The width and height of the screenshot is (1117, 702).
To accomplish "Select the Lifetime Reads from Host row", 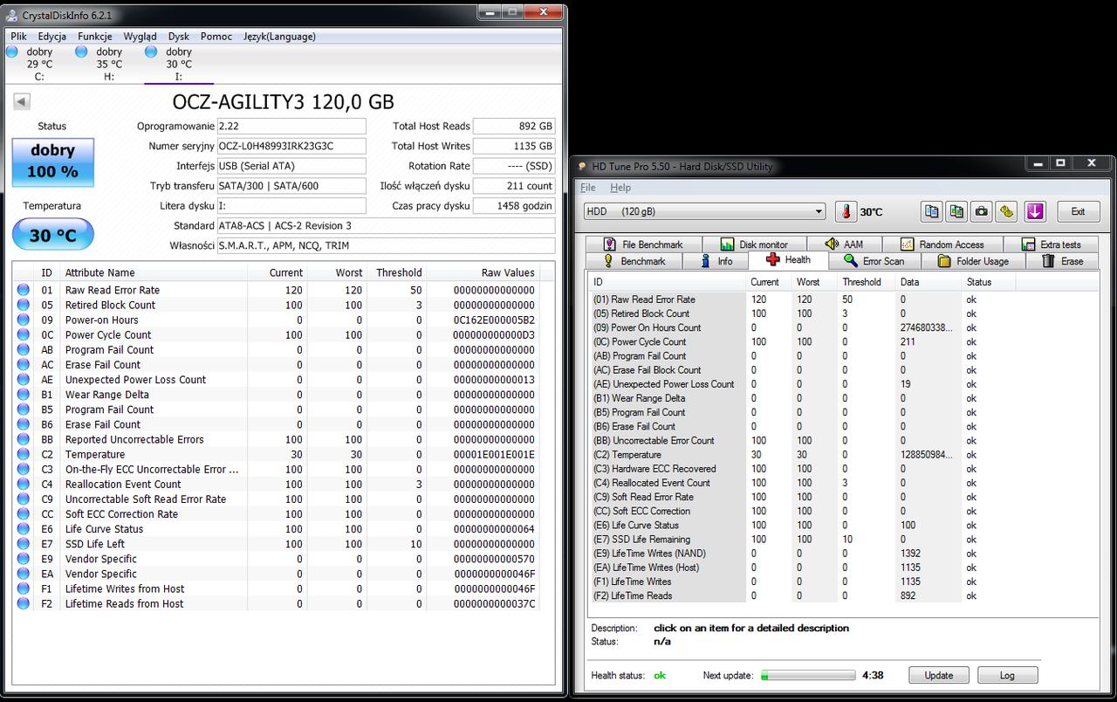I will (x=277, y=603).
